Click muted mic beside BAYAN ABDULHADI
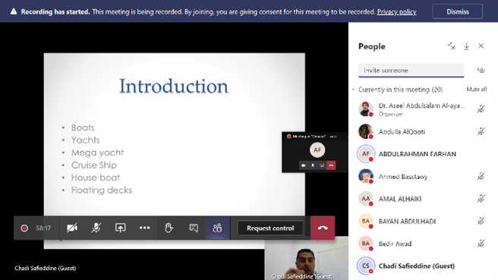Viewport: 498px width, 280px height. point(481,221)
